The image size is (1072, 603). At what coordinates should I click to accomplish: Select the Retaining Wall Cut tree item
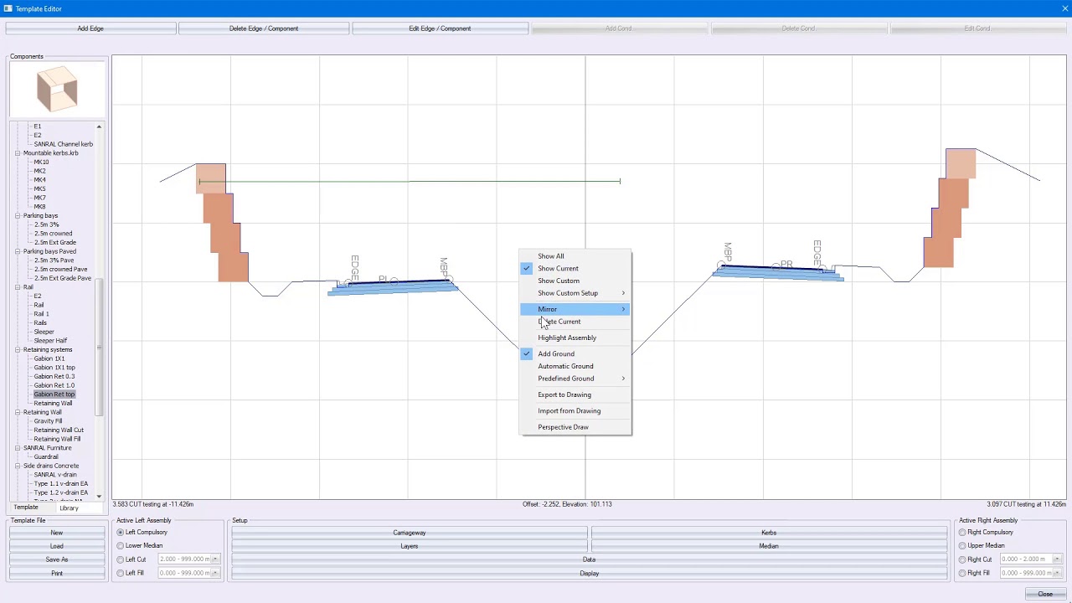[x=59, y=430]
